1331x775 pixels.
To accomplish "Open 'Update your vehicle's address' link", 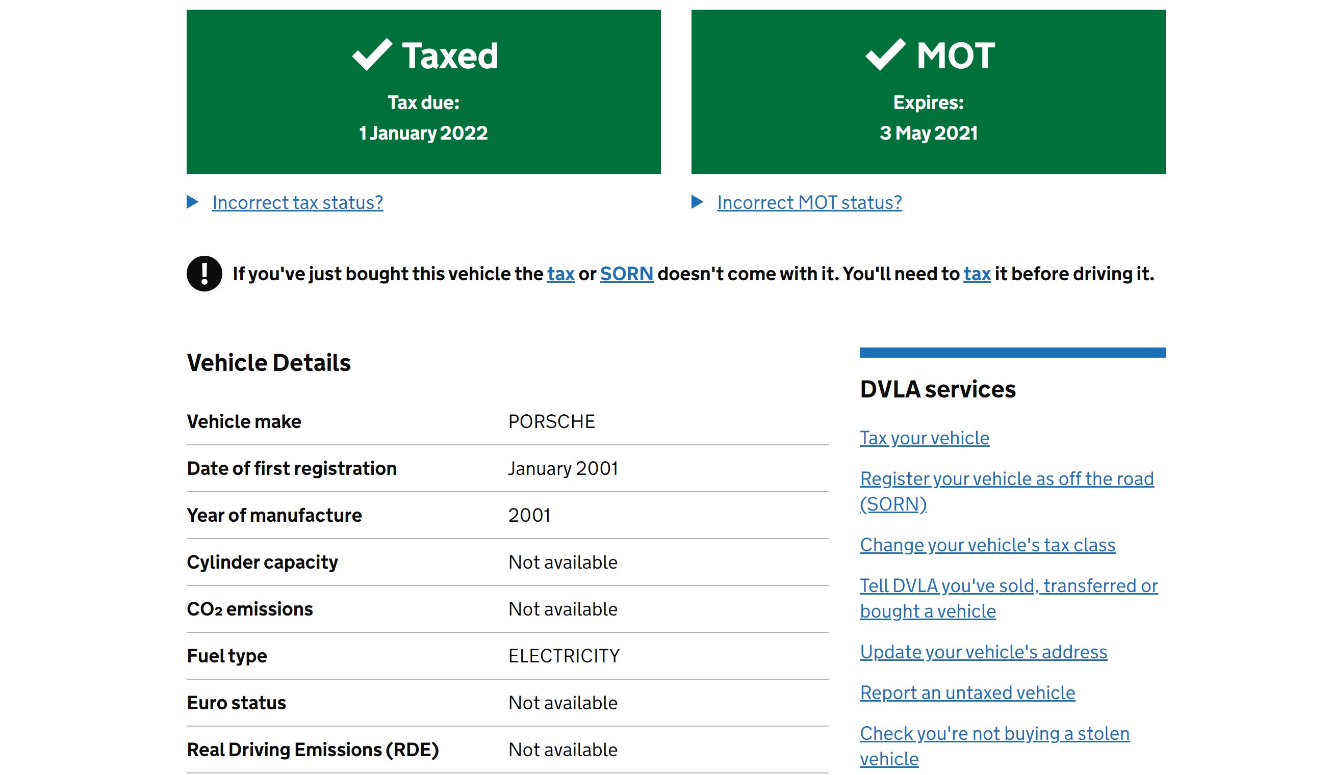I will click(x=983, y=652).
